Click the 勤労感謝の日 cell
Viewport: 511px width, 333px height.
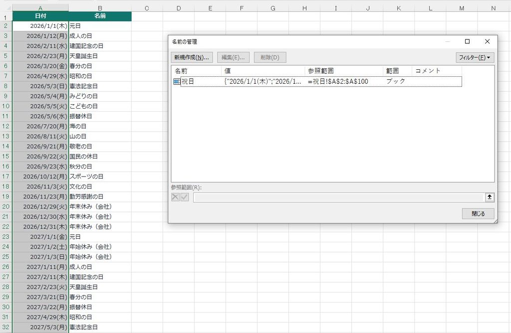coord(100,196)
